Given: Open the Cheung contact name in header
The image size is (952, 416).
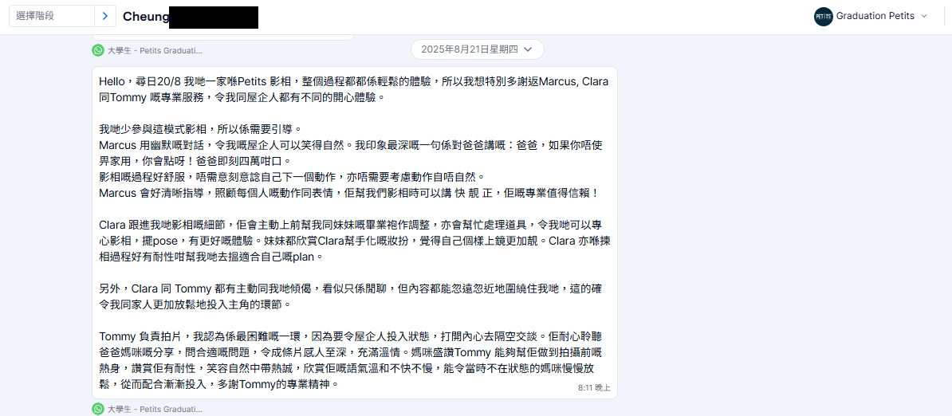Looking at the screenshot, I should 146,17.
